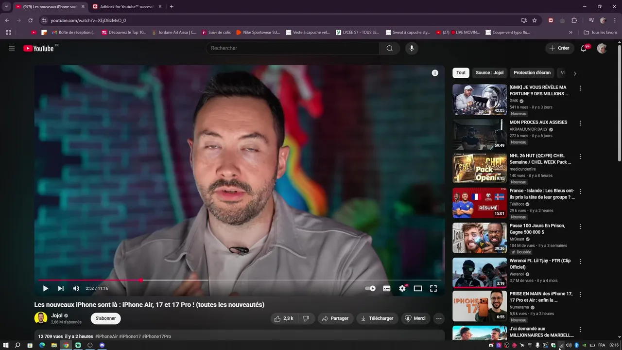Open a new browser tab
The image size is (622, 350).
click(172, 7)
